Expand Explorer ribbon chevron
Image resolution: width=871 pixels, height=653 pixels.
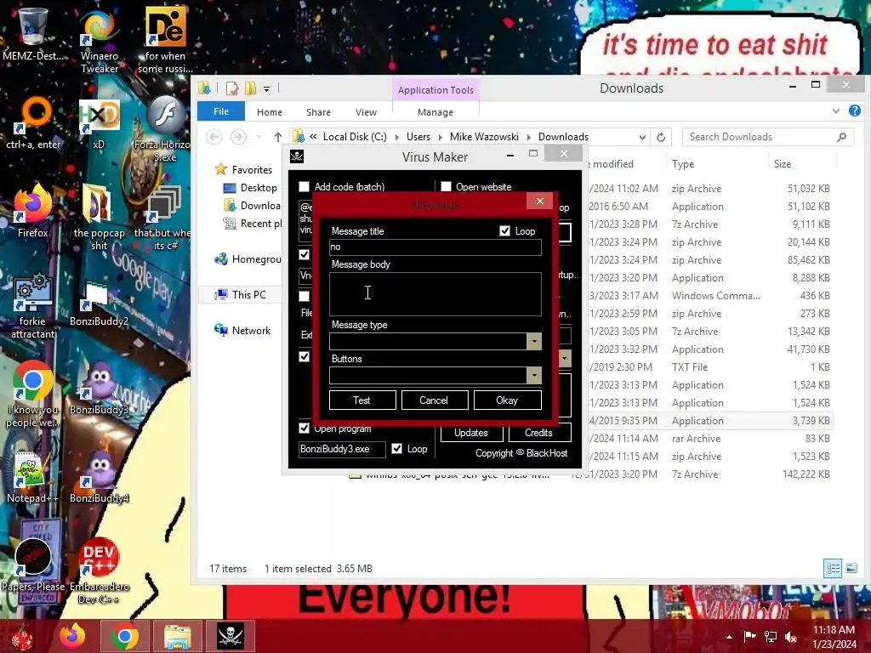836,111
